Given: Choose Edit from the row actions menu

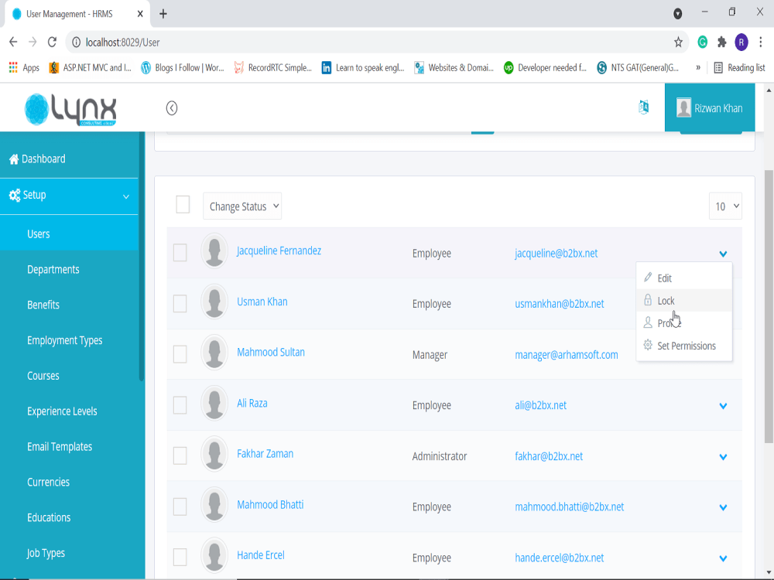Looking at the screenshot, I should [683, 278].
